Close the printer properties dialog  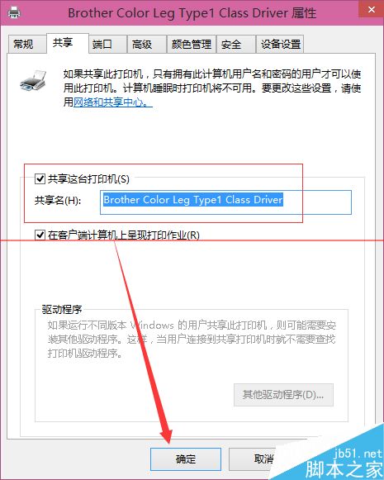click(371, 9)
